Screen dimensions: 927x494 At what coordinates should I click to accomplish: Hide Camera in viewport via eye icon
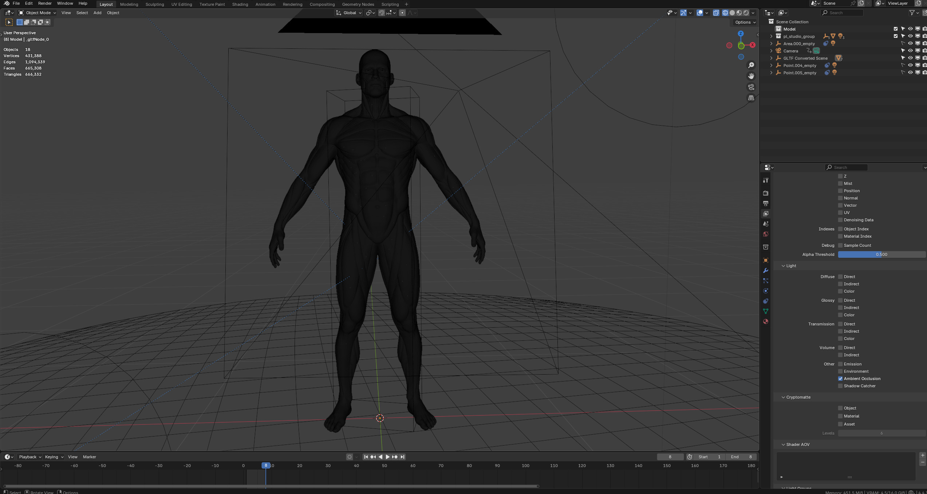[x=910, y=51]
